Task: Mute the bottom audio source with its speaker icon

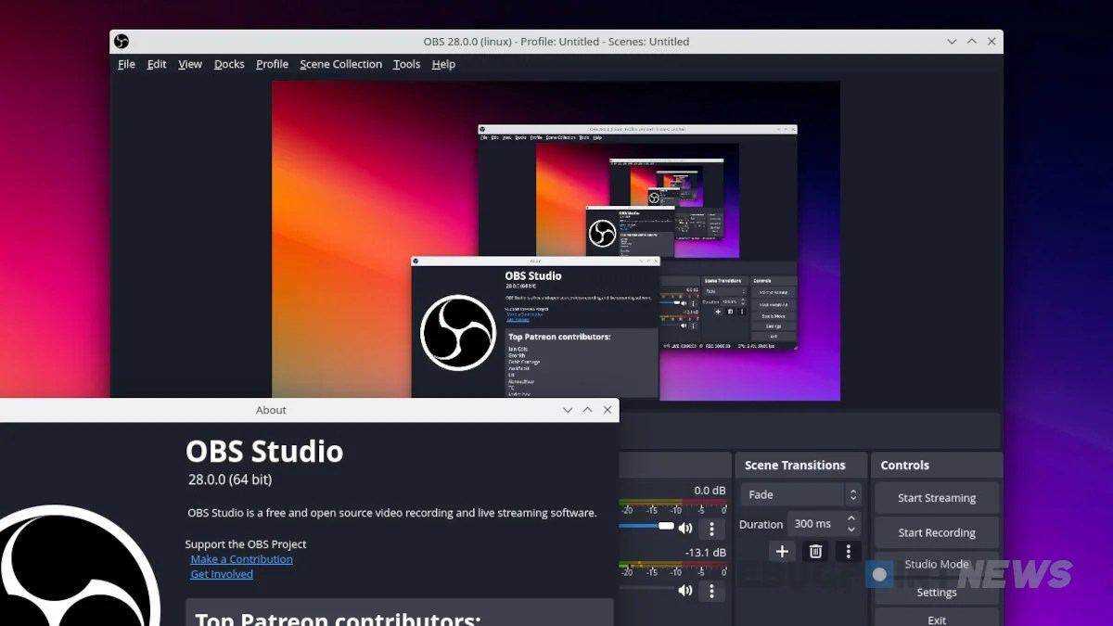Action: point(686,590)
